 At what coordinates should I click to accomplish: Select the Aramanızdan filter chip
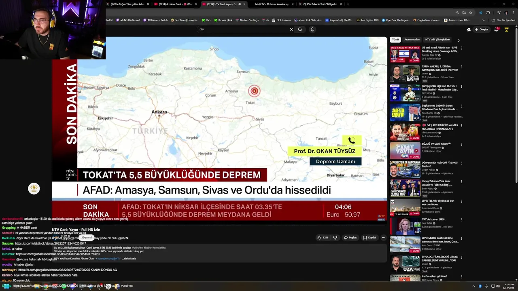tap(412, 40)
